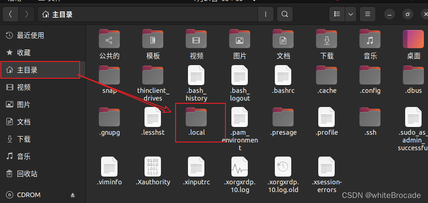Image resolution: width=428 pixels, height=203 pixels.
Task: Select the .xorgxrdp.10.log.old backup file
Action: (x=283, y=167)
